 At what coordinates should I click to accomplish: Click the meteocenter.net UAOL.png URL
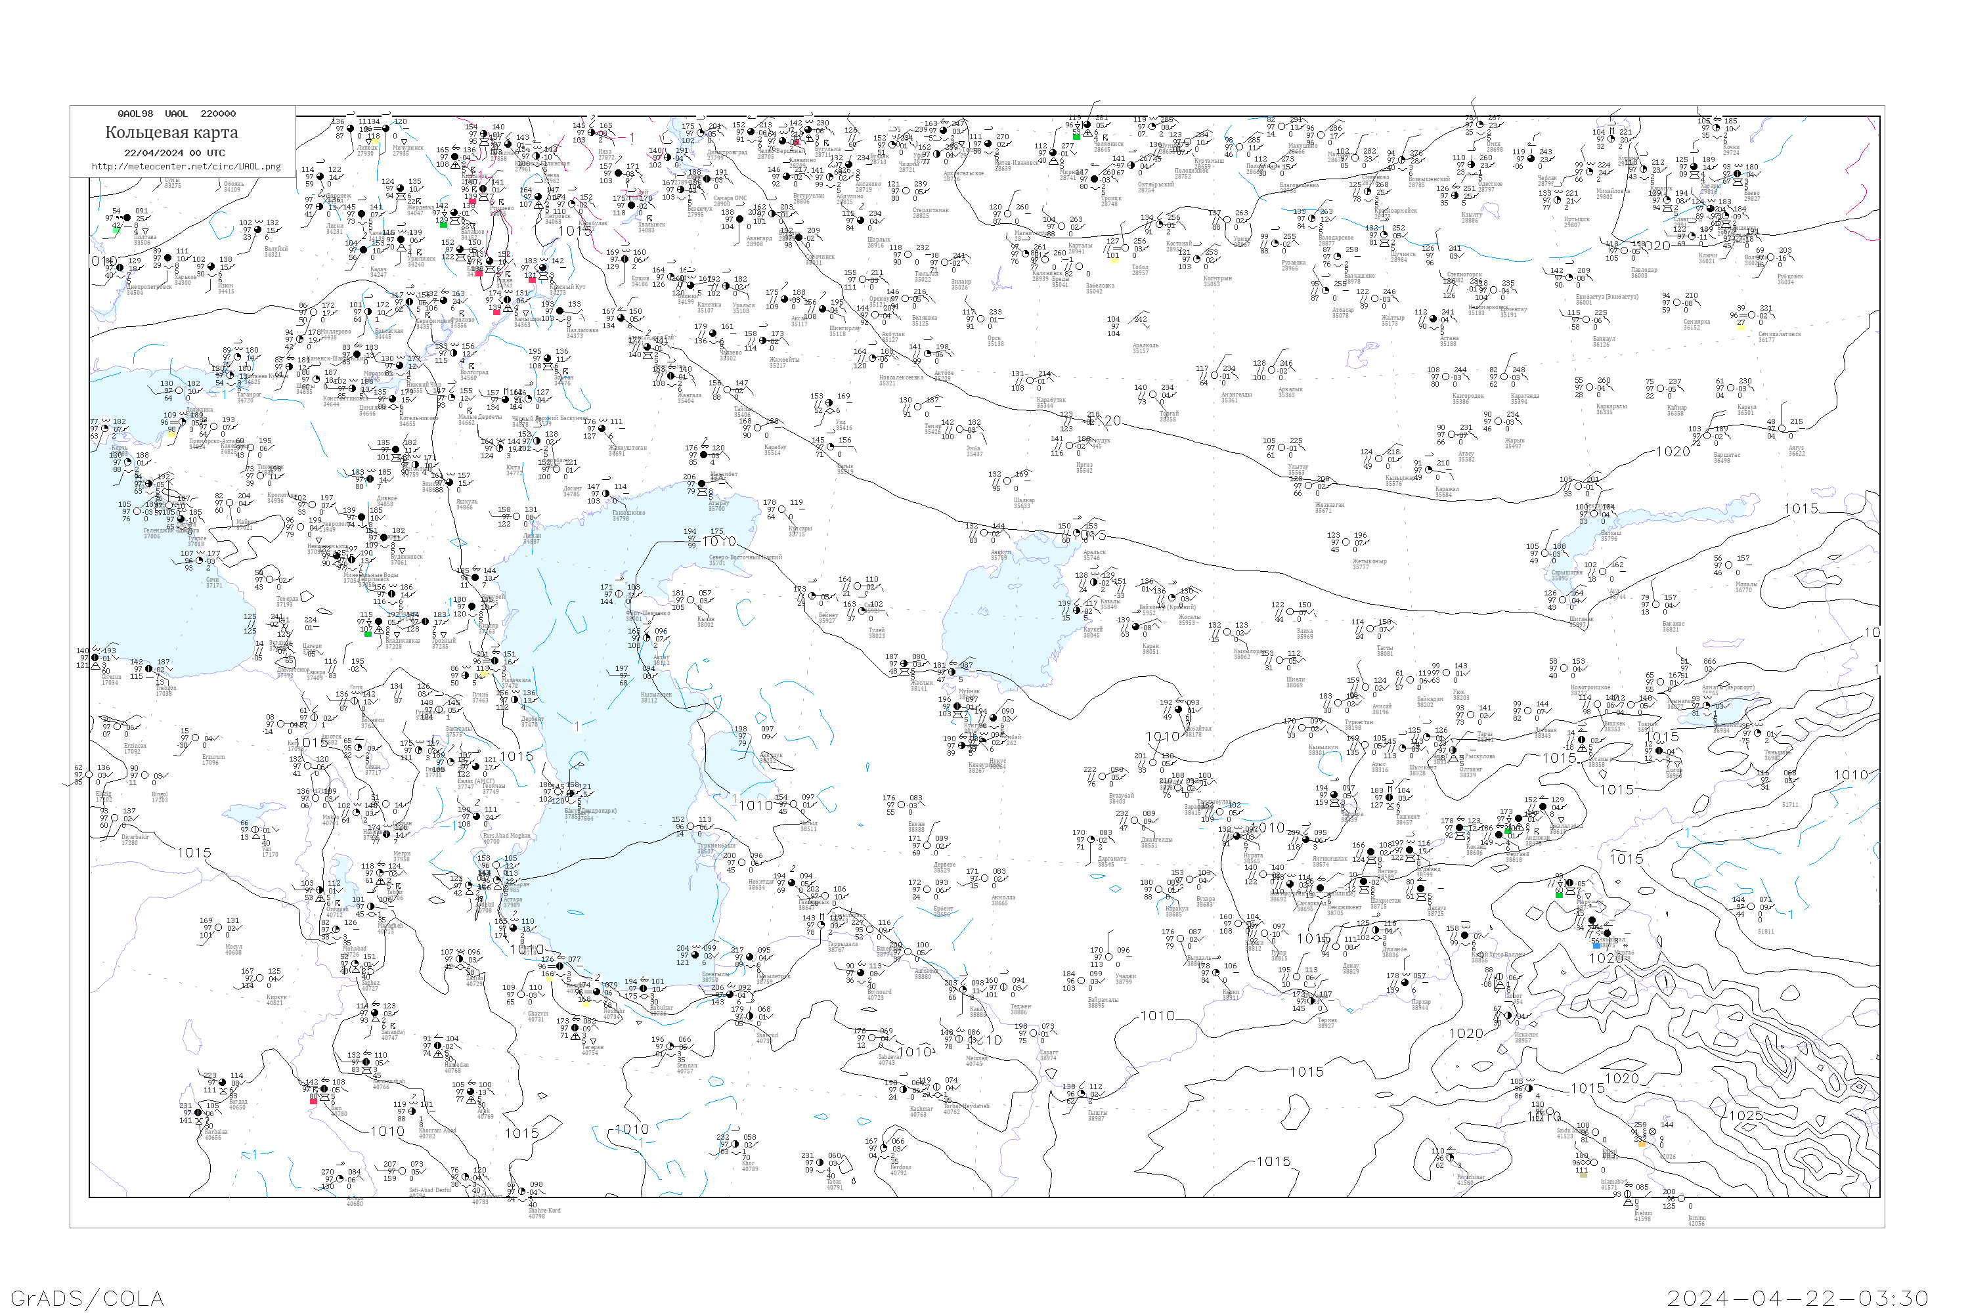[x=186, y=167]
